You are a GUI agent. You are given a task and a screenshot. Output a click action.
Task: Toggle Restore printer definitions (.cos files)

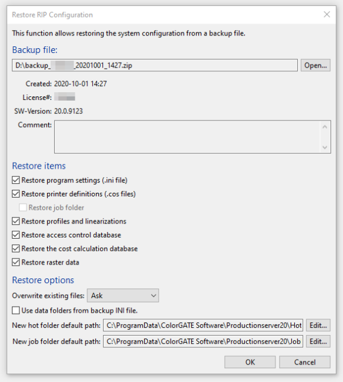[x=16, y=193]
